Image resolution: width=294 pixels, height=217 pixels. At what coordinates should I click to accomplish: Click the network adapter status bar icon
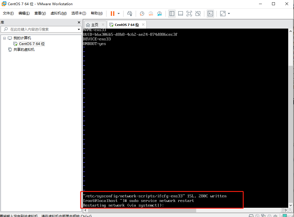263,216
